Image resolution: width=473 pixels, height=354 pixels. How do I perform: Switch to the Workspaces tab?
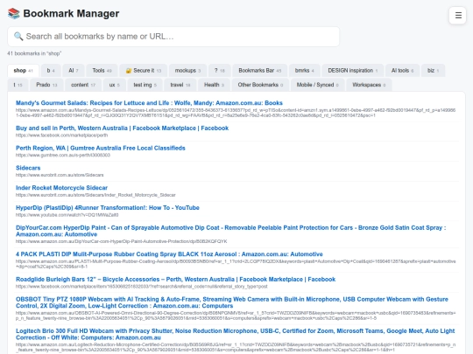(369, 85)
